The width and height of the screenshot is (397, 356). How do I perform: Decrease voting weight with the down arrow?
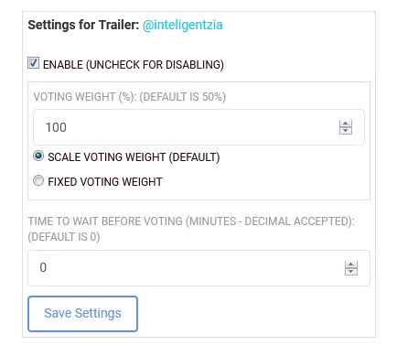click(346, 131)
